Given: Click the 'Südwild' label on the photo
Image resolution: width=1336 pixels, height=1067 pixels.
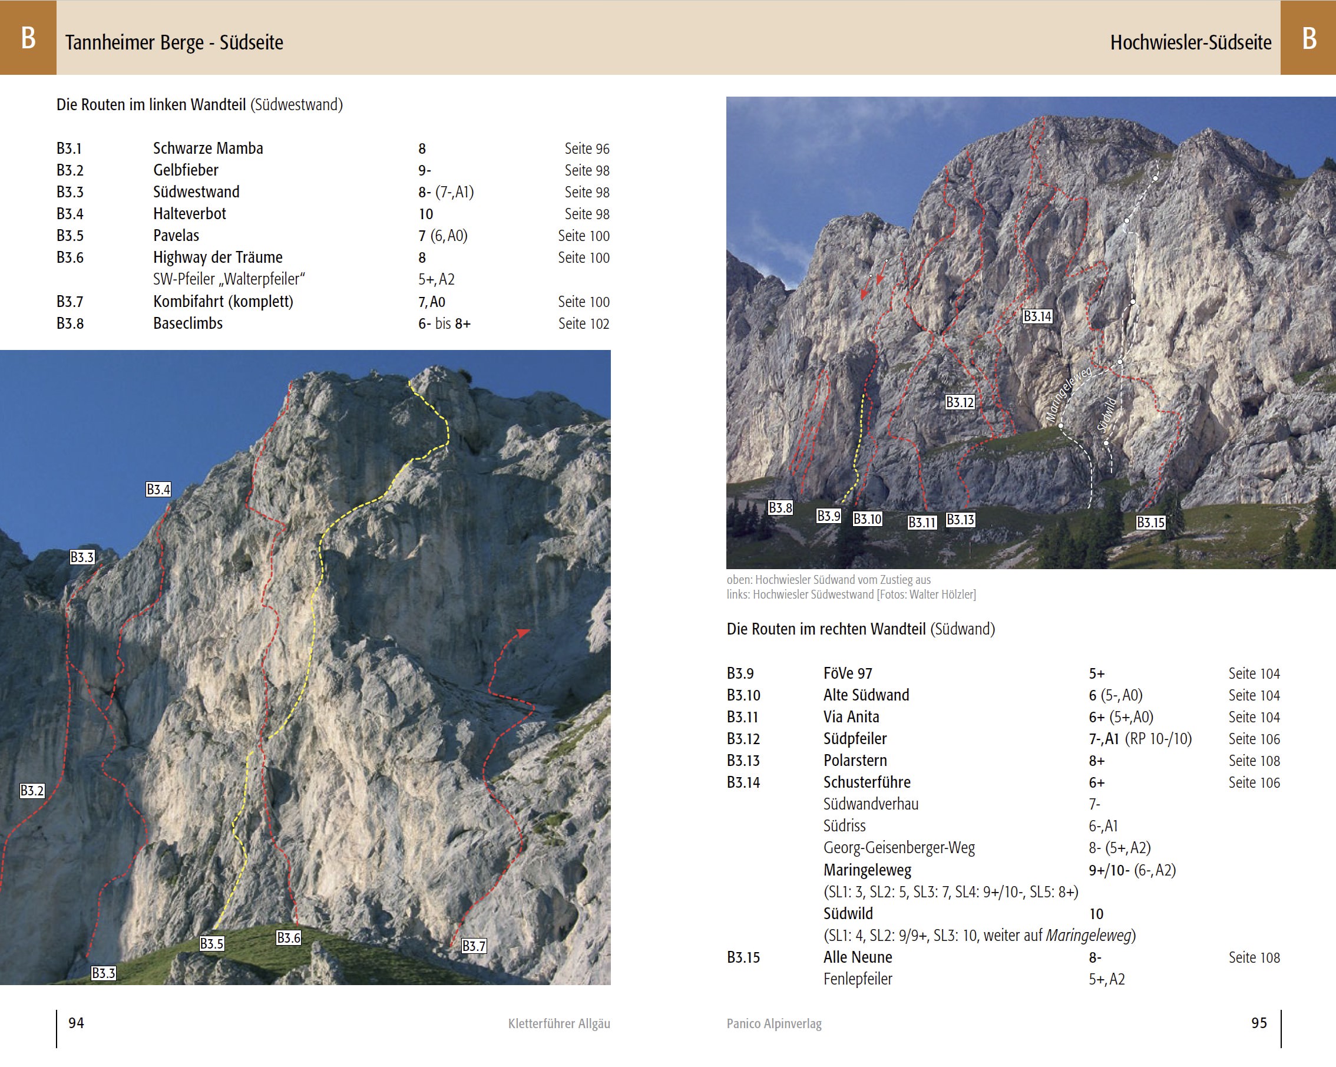Looking at the screenshot, I should [x=1107, y=414].
